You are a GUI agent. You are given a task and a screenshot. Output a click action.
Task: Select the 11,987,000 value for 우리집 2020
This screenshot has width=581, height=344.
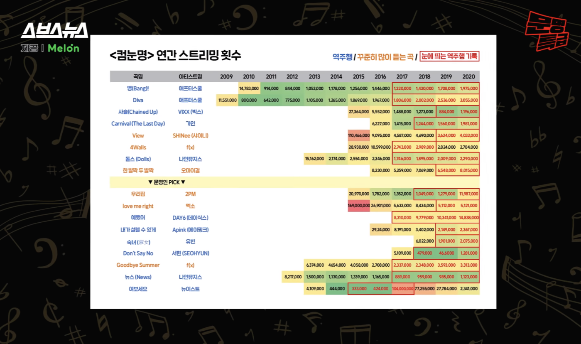click(x=468, y=194)
